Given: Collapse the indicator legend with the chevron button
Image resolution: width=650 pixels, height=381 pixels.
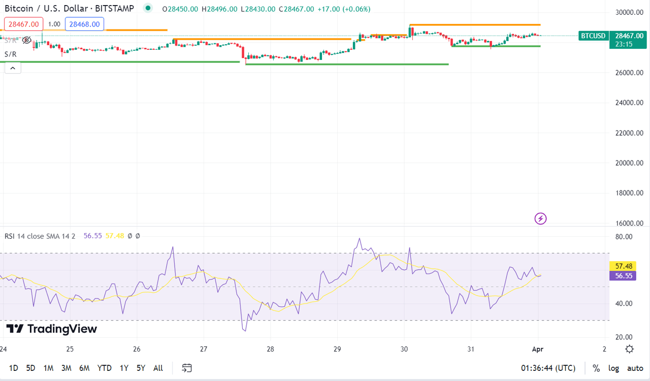Looking at the screenshot, I should [13, 68].
